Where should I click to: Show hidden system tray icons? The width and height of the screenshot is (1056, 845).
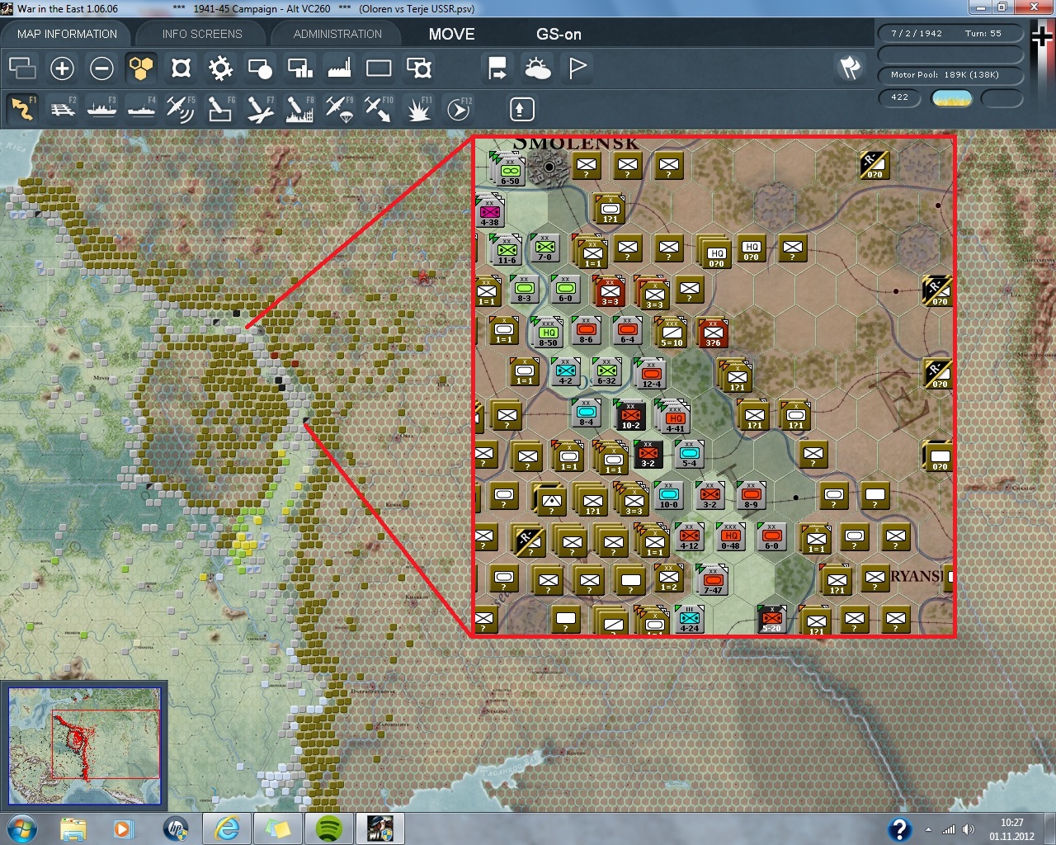[929, 829]
